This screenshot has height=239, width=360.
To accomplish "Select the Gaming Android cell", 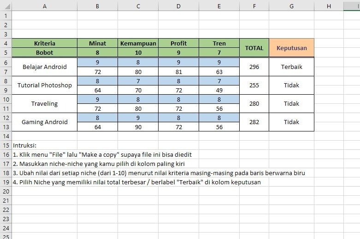I will (45, 122).
